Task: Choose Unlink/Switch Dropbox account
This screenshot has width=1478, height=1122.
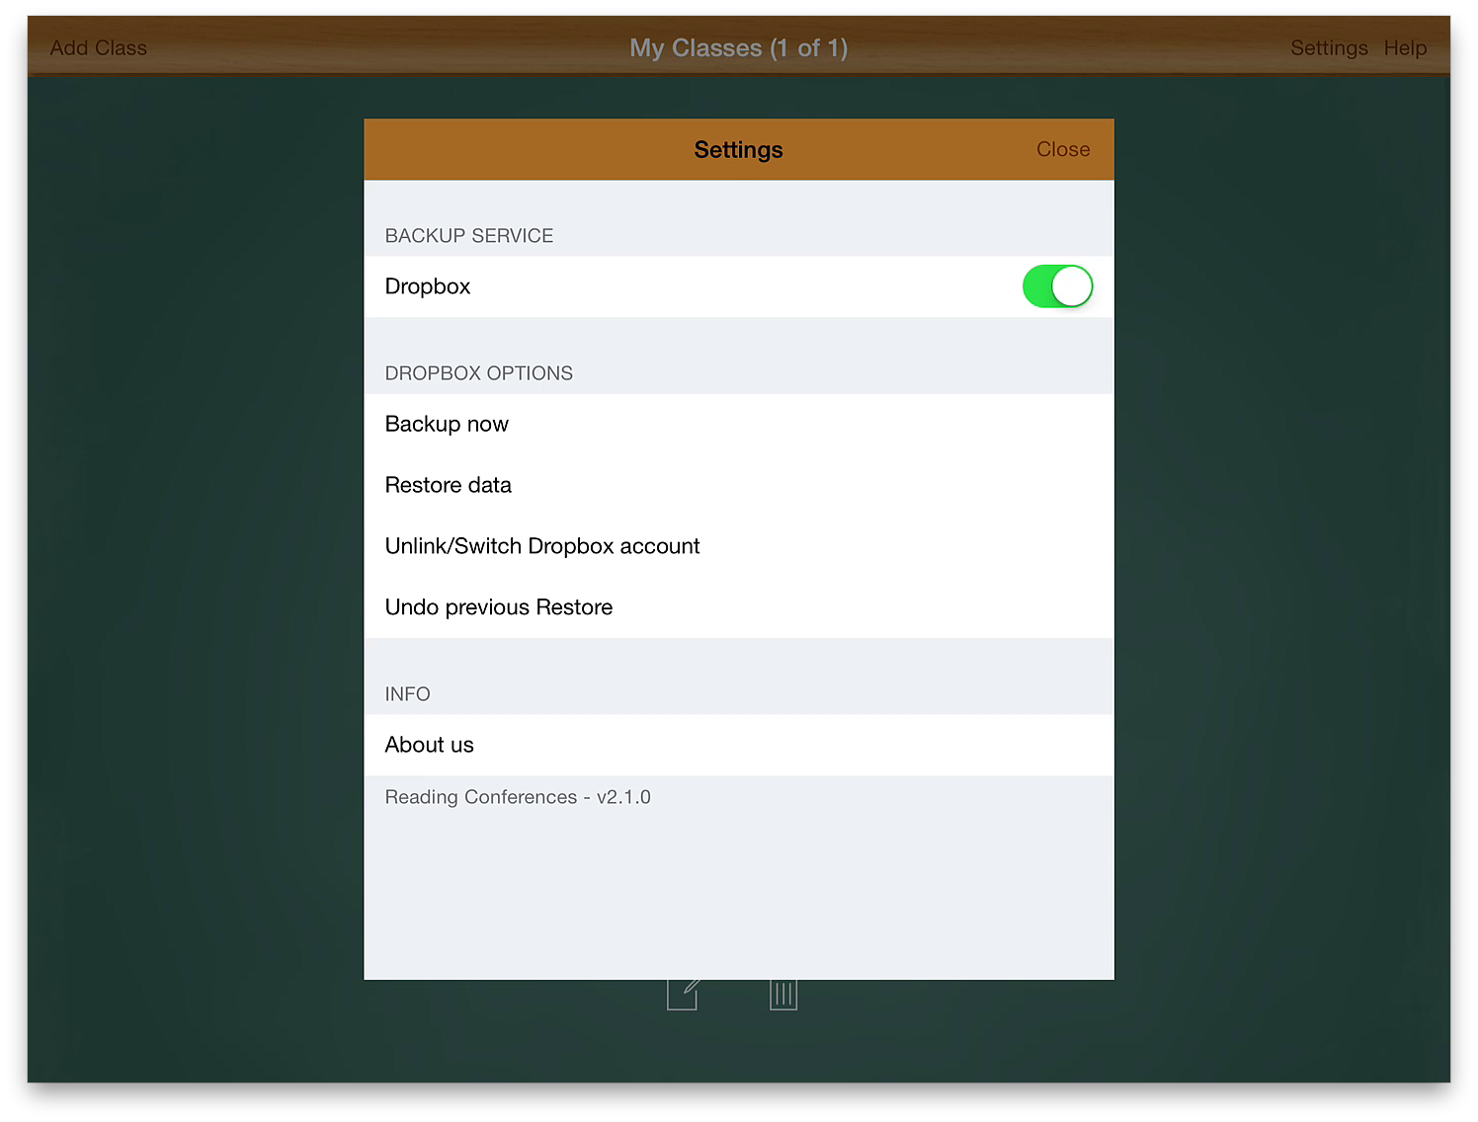Action: coord(738,546)
